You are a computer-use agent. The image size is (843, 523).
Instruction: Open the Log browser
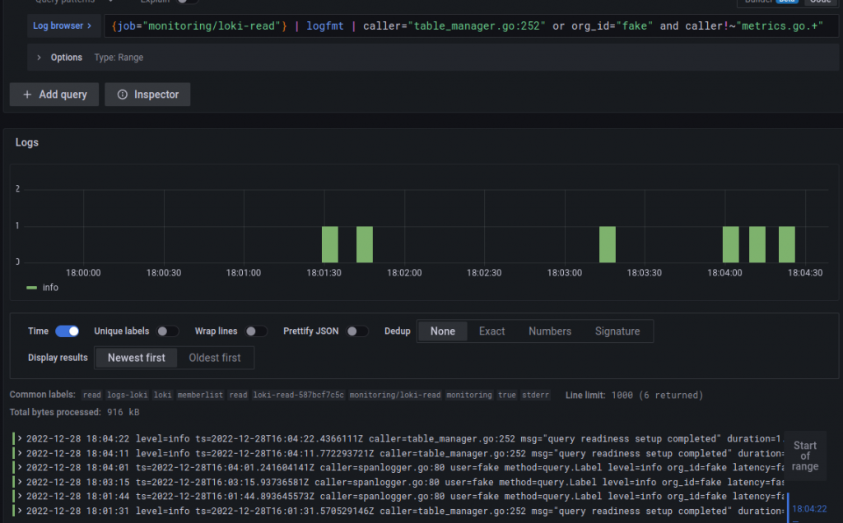(x=63, y=25)
